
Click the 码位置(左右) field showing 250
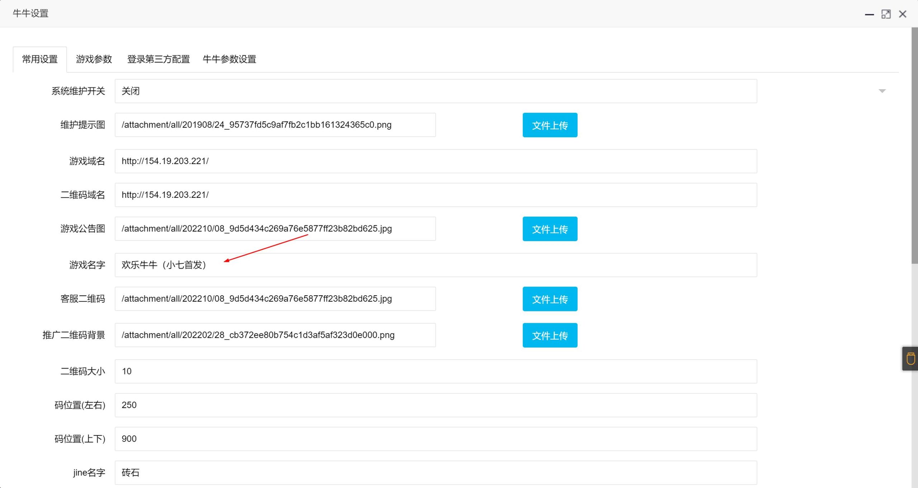point(435,405)
